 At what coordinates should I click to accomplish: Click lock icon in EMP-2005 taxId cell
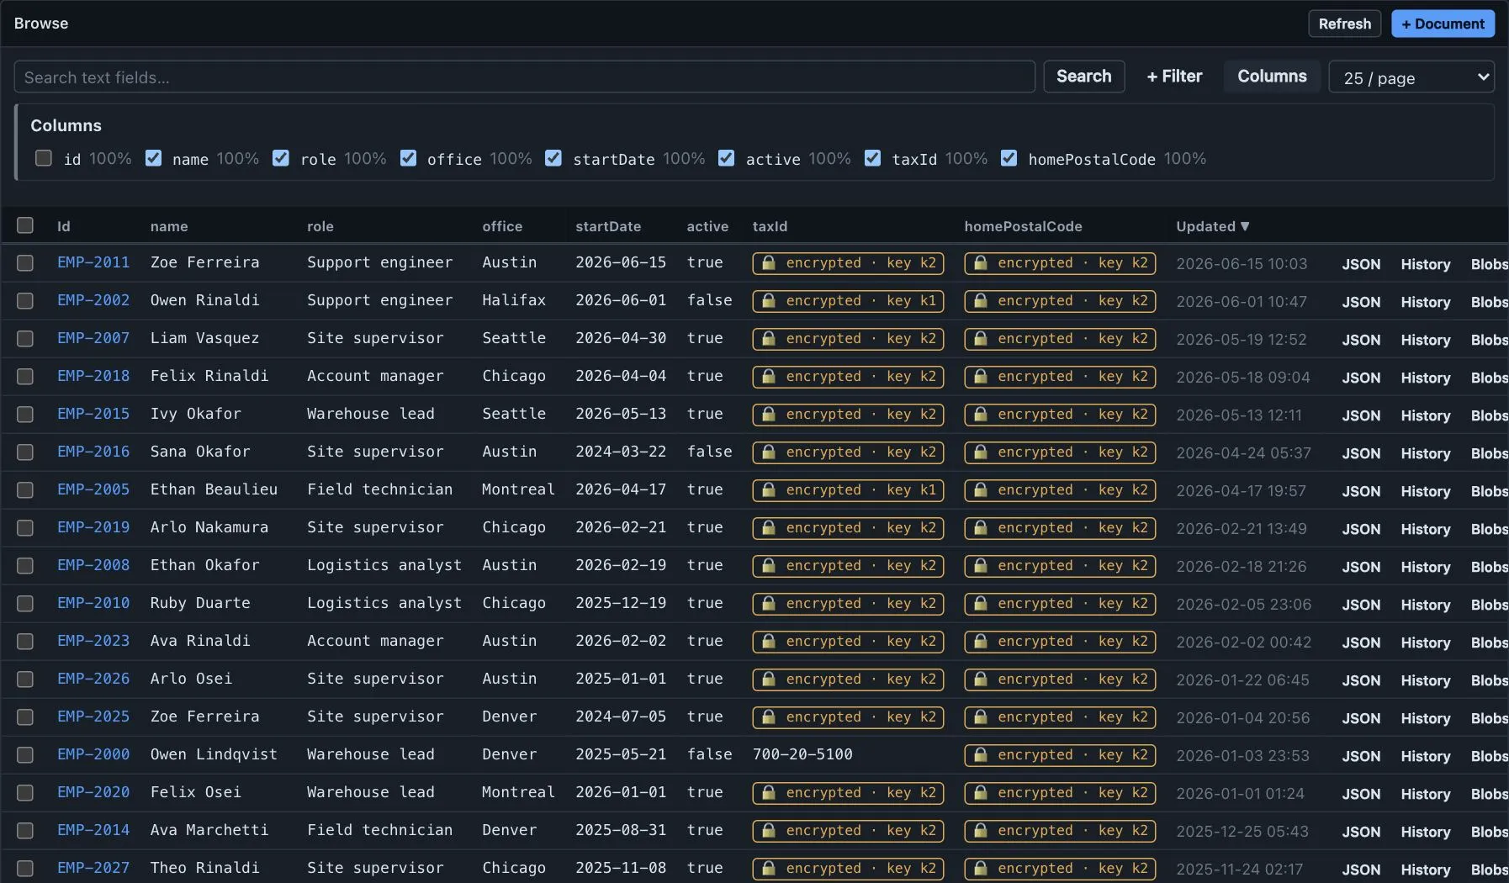click(x=768, y=489)
